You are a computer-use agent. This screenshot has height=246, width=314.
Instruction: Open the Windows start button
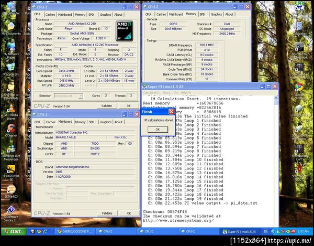[14, 231]
